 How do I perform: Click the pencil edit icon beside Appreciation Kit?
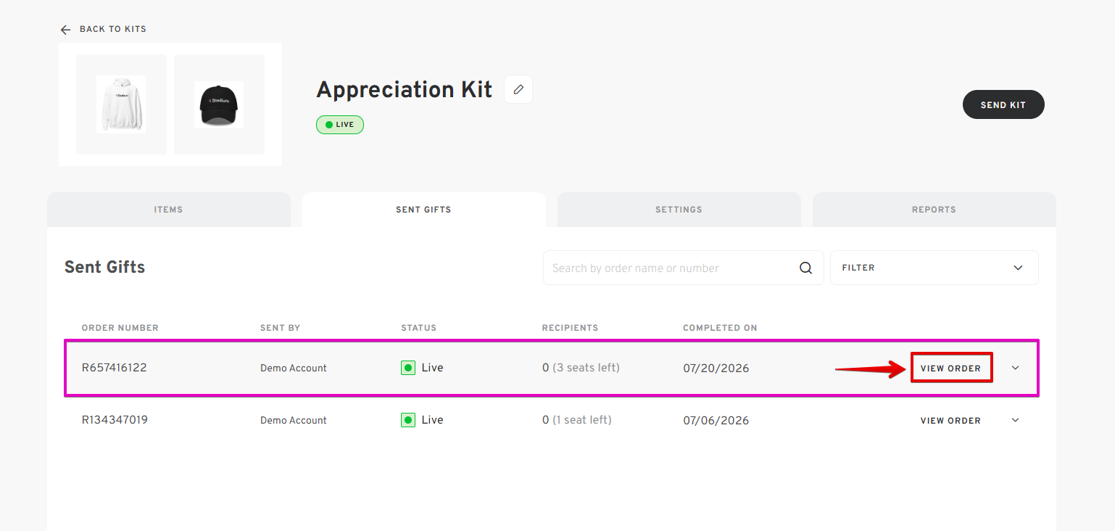518,89
